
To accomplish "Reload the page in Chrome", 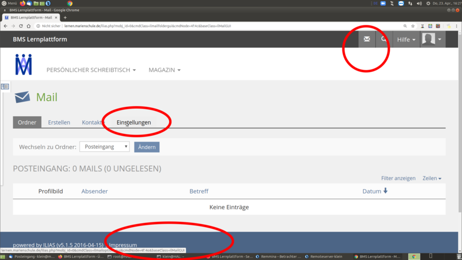I will (x=21, y=26).
